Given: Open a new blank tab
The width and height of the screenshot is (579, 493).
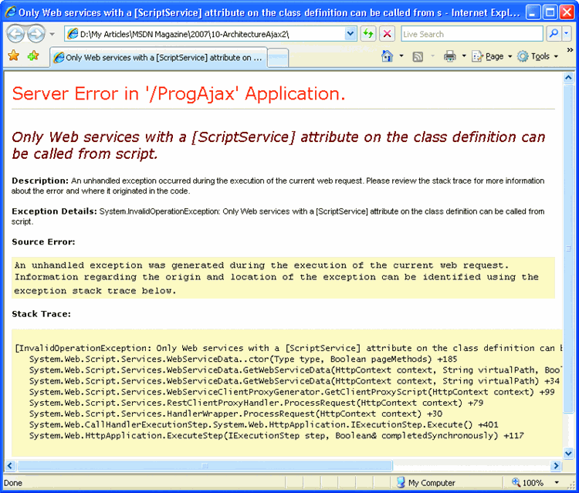Looking at the screenshot, I should [278, 58].
